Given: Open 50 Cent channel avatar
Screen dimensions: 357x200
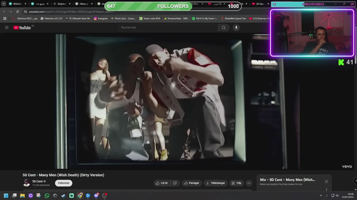Looking at the screenshot, I should (x=26, y=183).
